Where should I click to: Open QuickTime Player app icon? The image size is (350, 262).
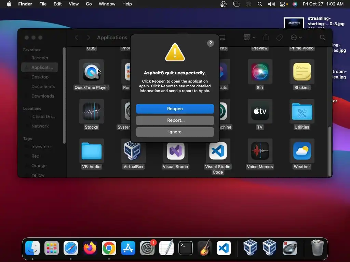point(91,72)
